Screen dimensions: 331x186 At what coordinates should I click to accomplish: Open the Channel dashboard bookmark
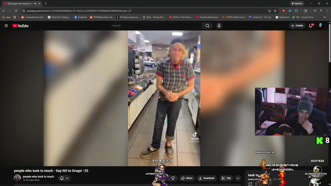pos(207,17)
